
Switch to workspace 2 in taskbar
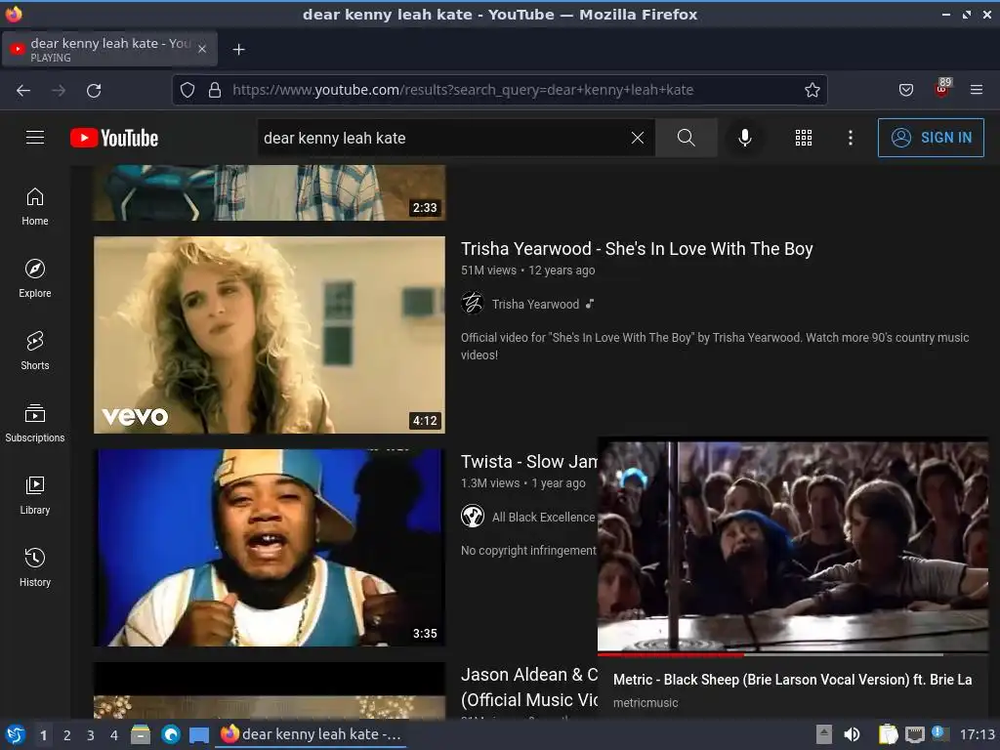(x=67, y=735)
